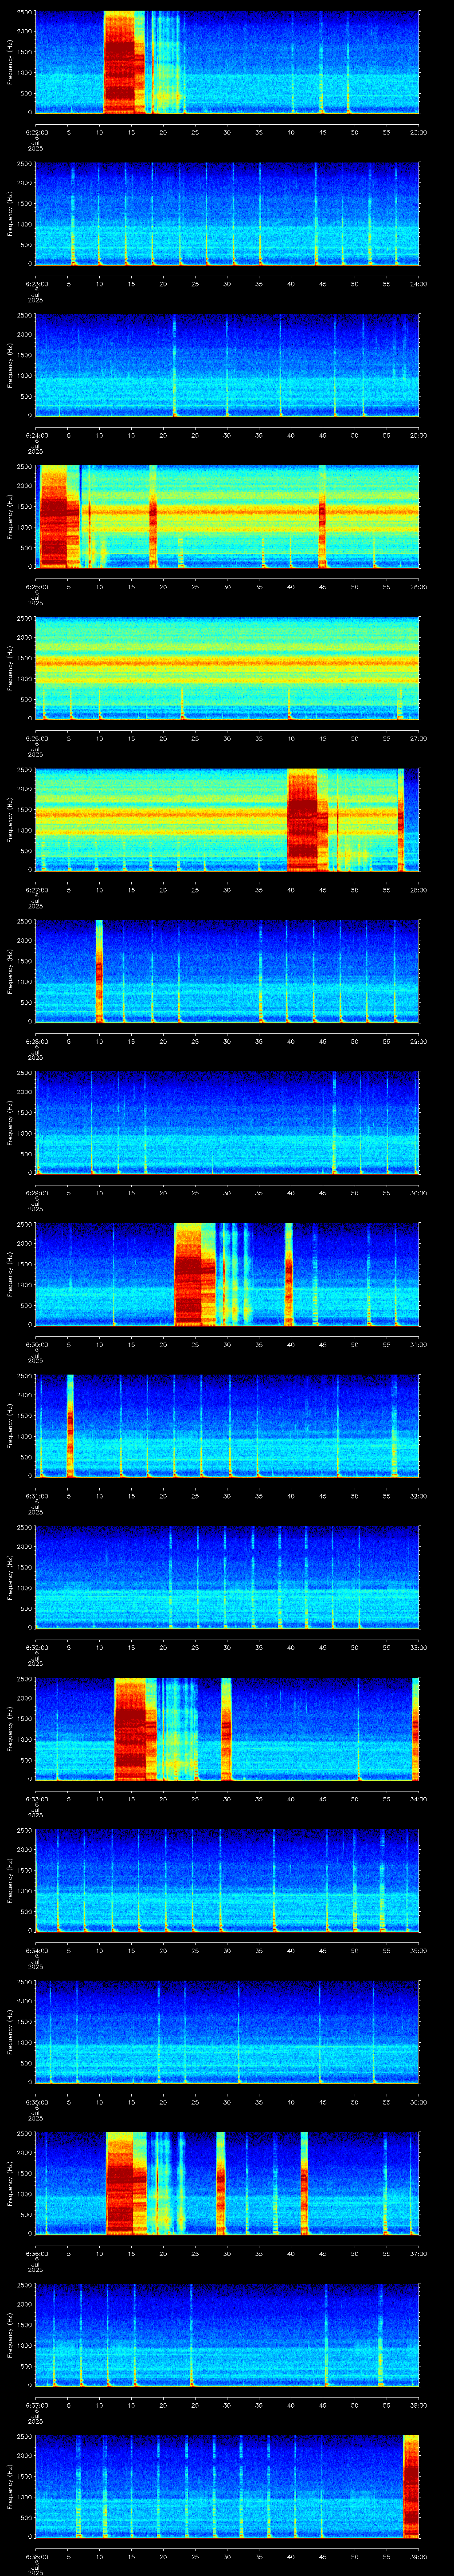This screenshot has height=2576, width=454.
Task: Click the spectrogram panel starting at 6:32:00
Action: tap(227, 1577)
